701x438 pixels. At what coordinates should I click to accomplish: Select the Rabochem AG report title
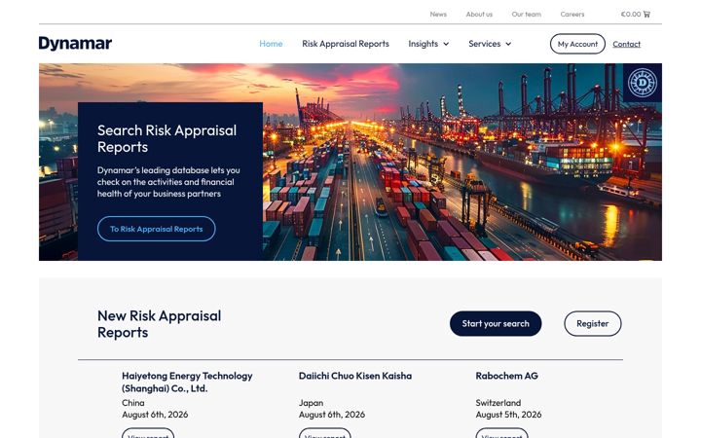(x=506, y=376)
